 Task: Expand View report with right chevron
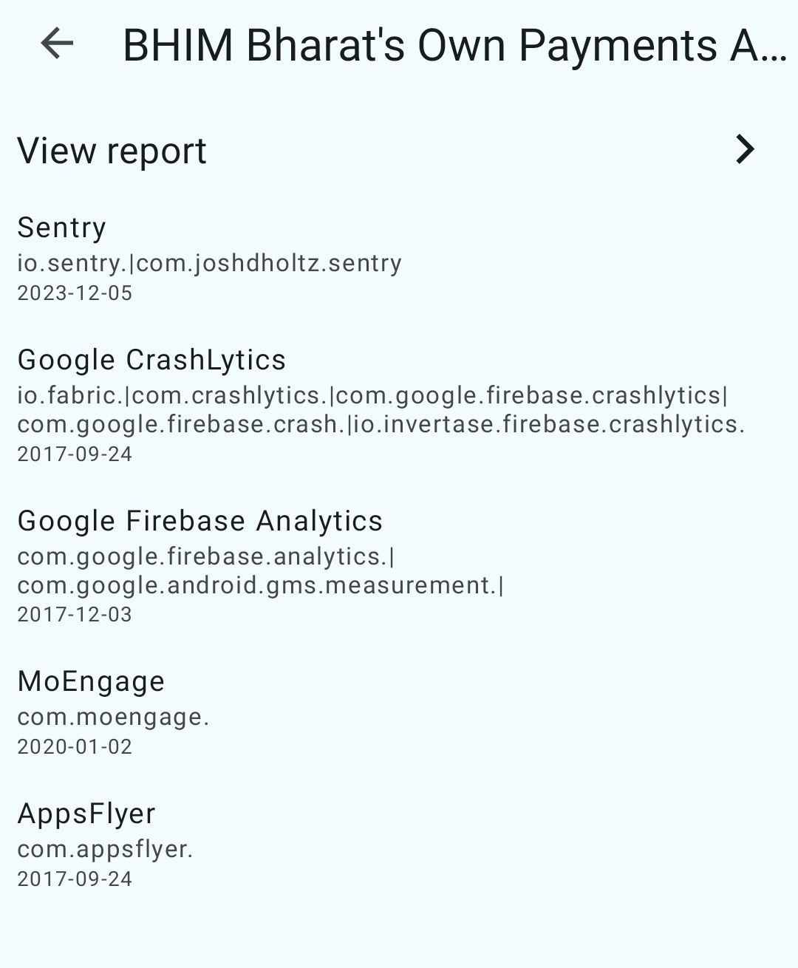(x=745, y=149)
